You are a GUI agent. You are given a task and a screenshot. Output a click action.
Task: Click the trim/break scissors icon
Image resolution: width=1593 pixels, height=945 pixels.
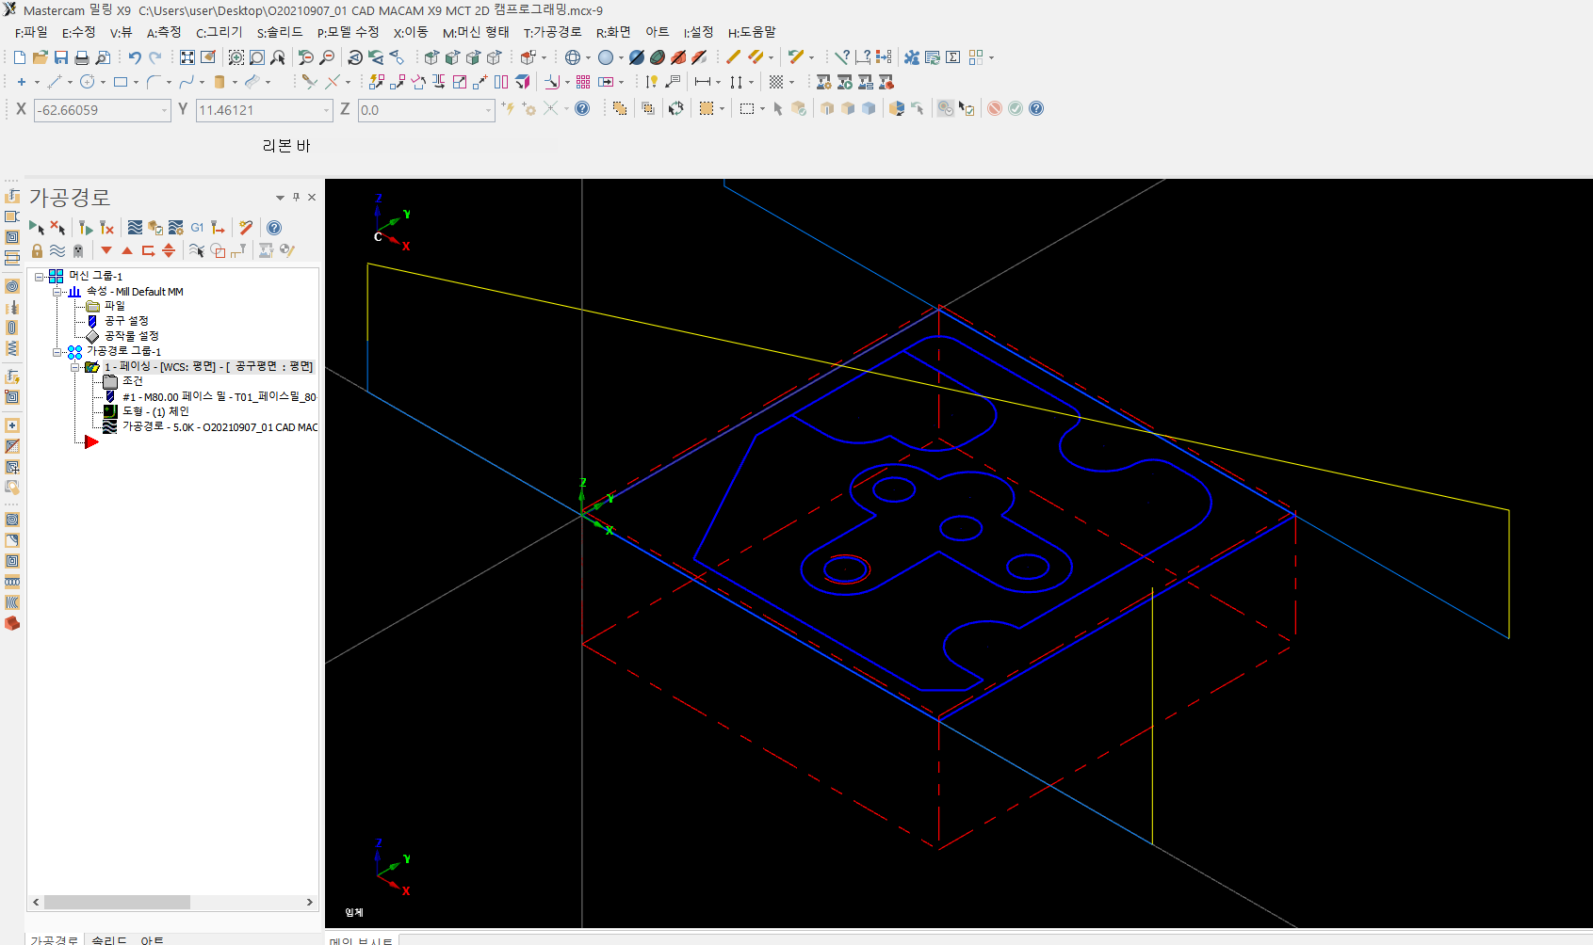(x=309, y=82)
